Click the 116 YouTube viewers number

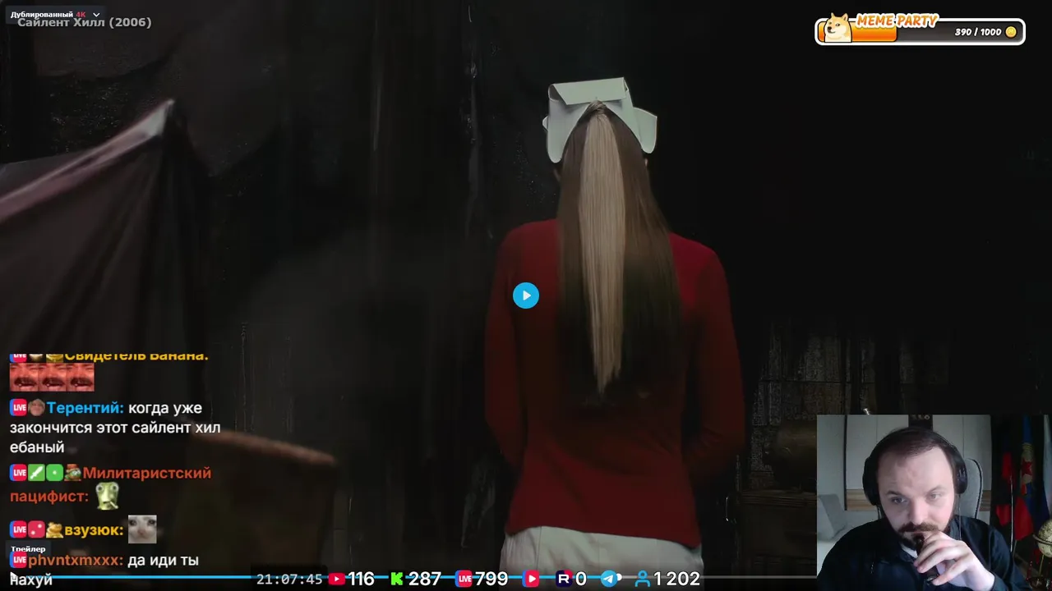361,579
